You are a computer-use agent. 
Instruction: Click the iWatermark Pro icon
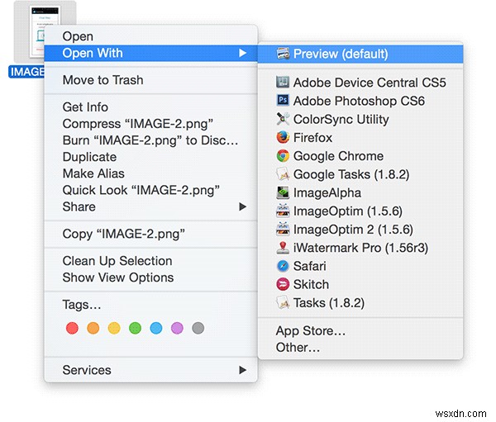tap(283, 247)
